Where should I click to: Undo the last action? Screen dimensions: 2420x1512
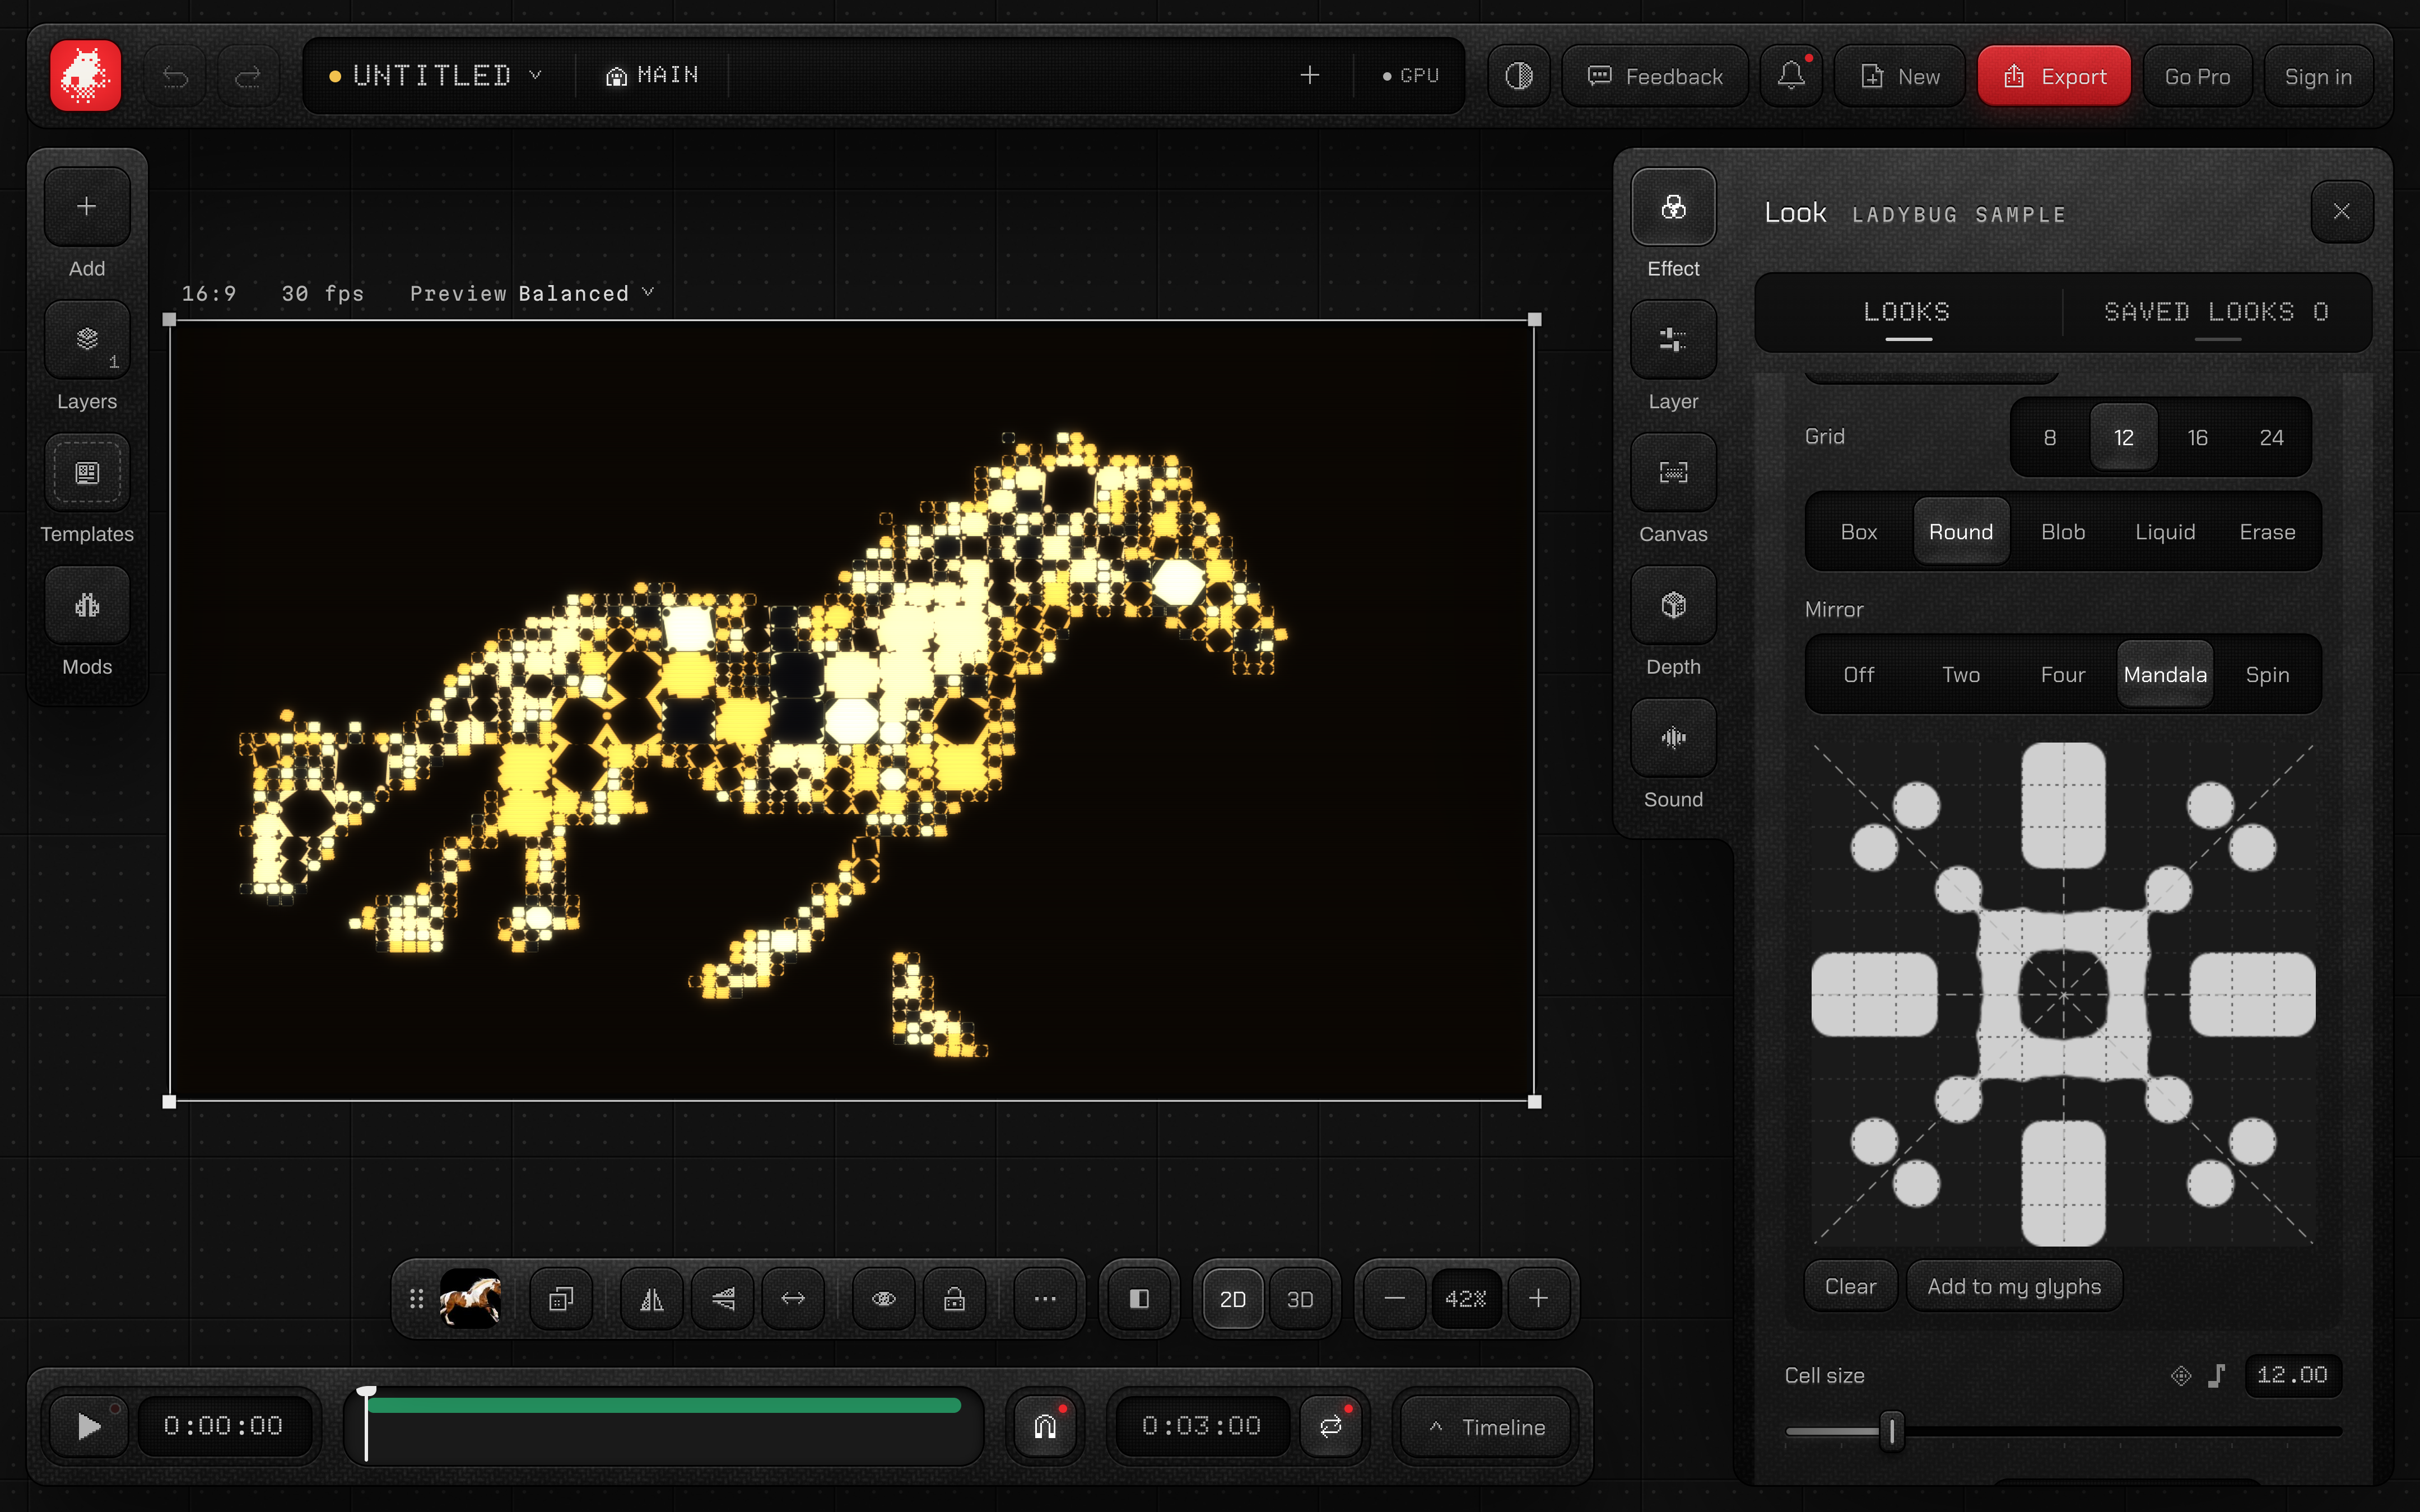point(175,76)
